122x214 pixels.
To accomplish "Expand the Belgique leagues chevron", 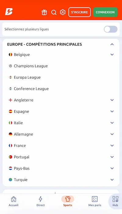I will (x=112, y=55).
